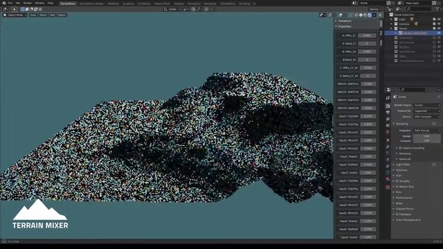Open the Output properties tab icon
Viewport: 443px width, 249px height.
(388, 112)
